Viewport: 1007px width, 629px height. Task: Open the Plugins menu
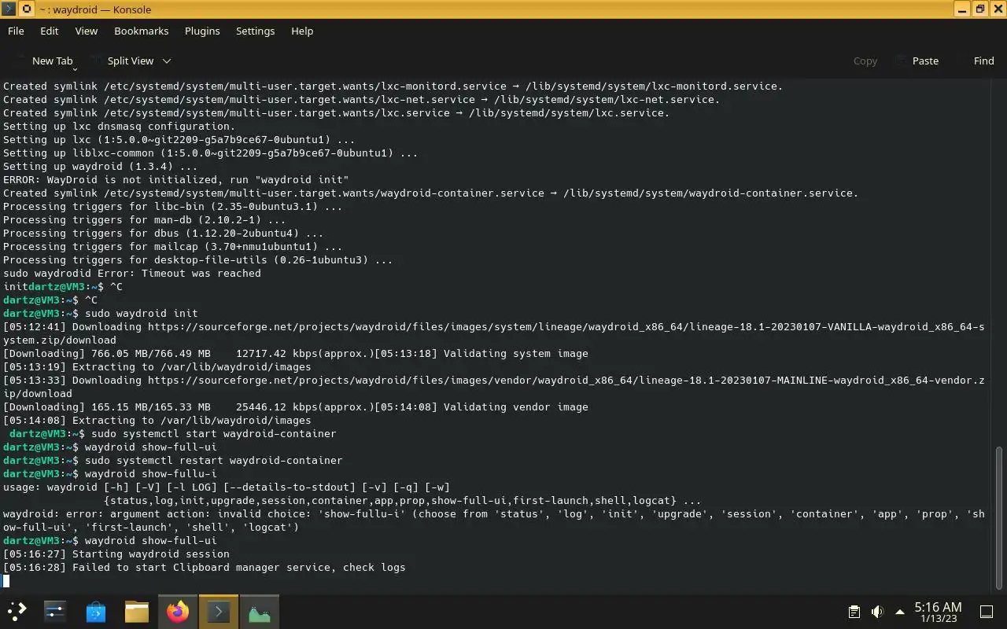[202, 31]
